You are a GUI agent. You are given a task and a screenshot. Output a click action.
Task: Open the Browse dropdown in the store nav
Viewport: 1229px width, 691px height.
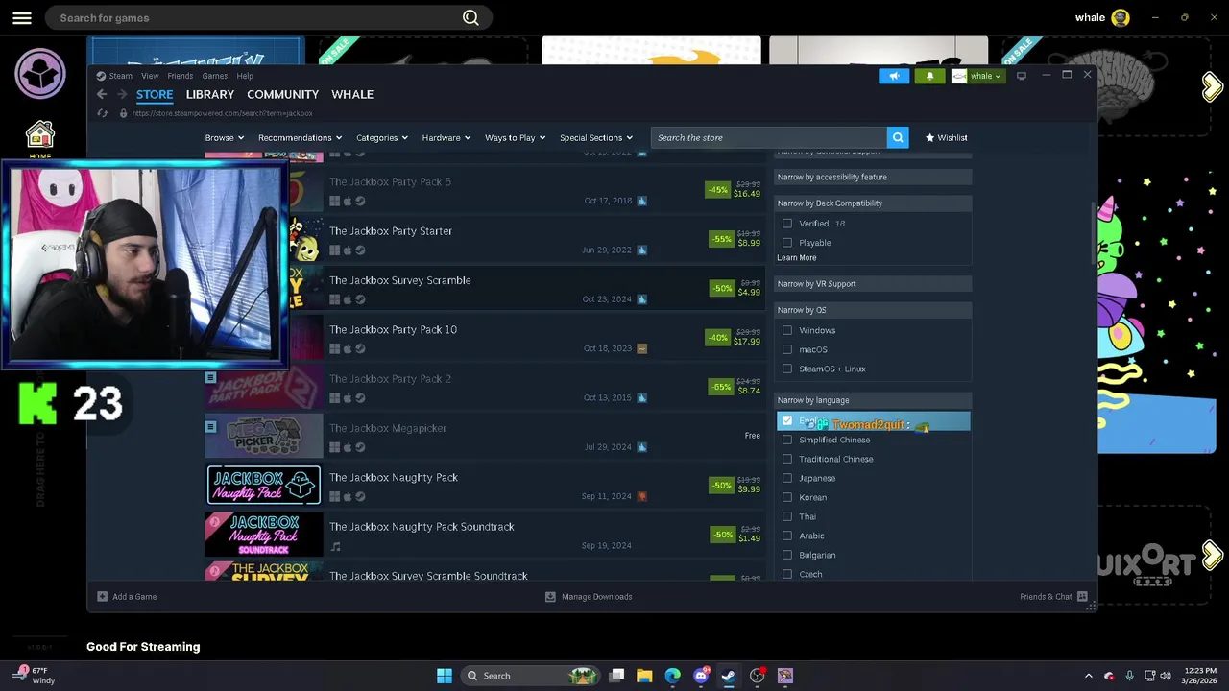point(224,137)
